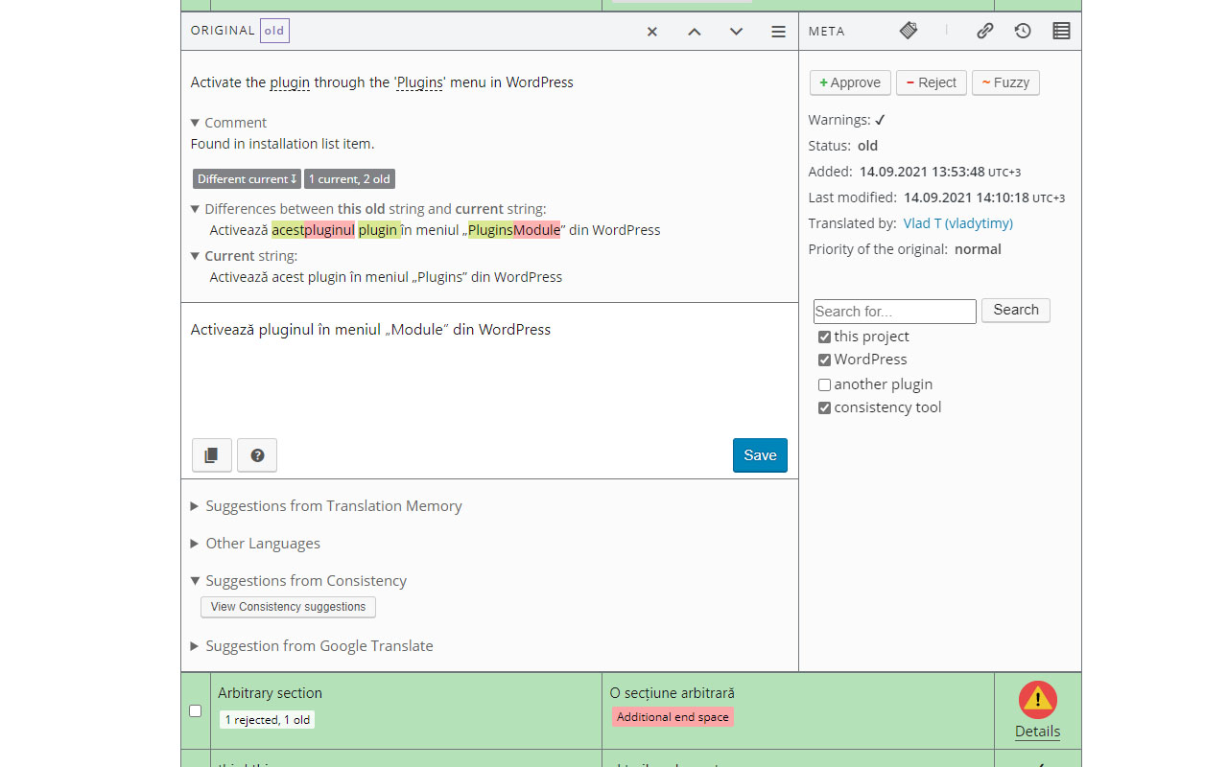Select the Arbitrary section row checkbox
Screen dimensions: 1228x767
pyautogui.click(x=195, y=710)
